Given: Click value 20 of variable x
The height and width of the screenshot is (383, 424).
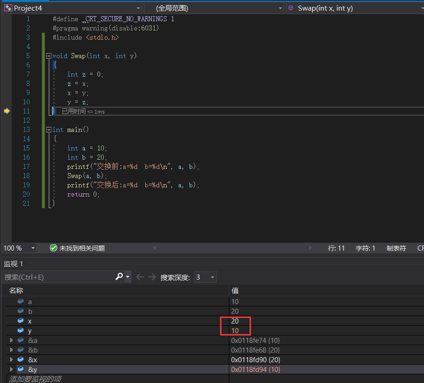Looking at the screenshot, I should pos(235,321).
